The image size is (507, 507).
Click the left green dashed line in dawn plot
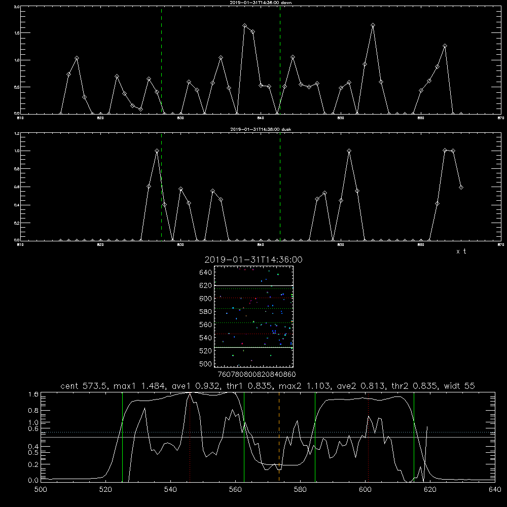point(161,60)
